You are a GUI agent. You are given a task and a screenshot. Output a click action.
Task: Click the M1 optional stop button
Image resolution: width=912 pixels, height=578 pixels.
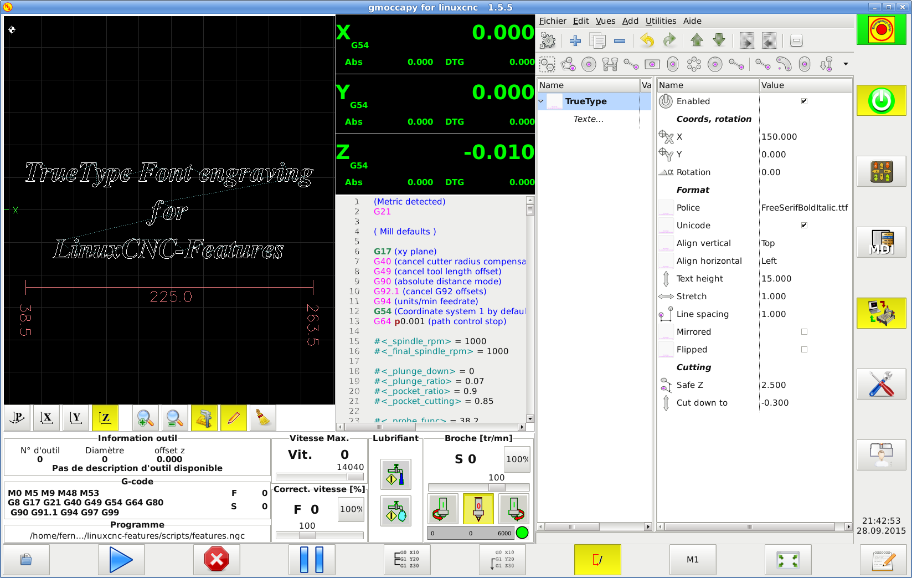(x=693, y=560)
